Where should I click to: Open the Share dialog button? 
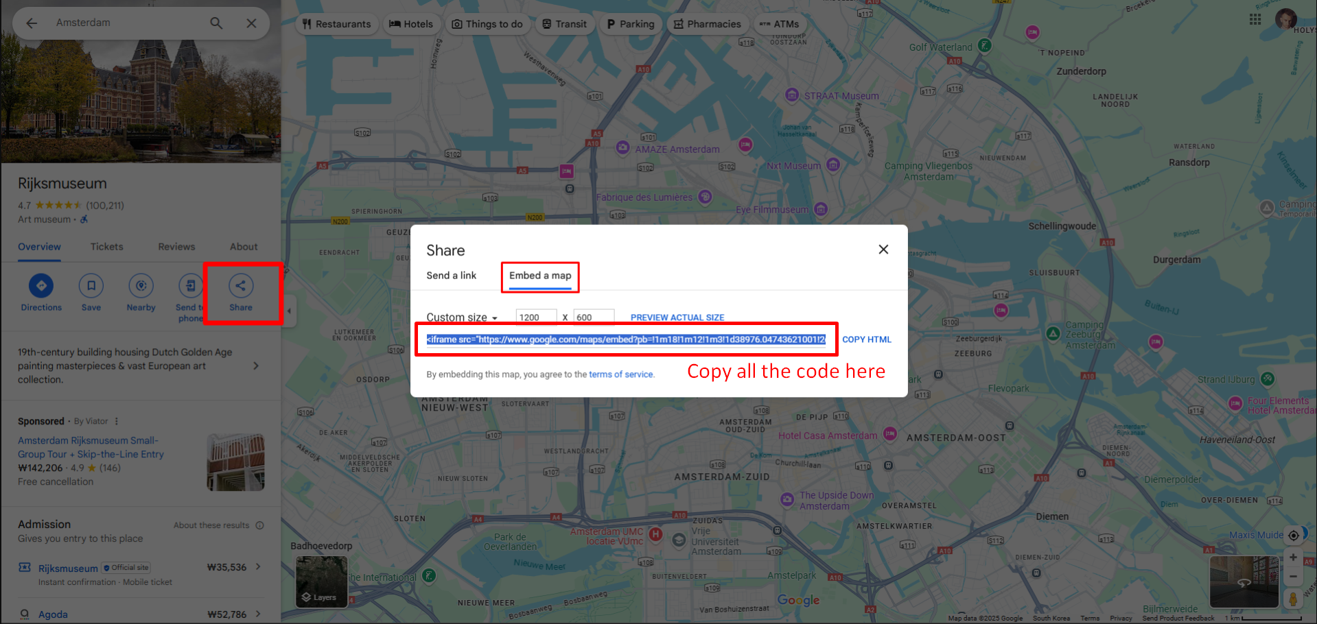241,293
